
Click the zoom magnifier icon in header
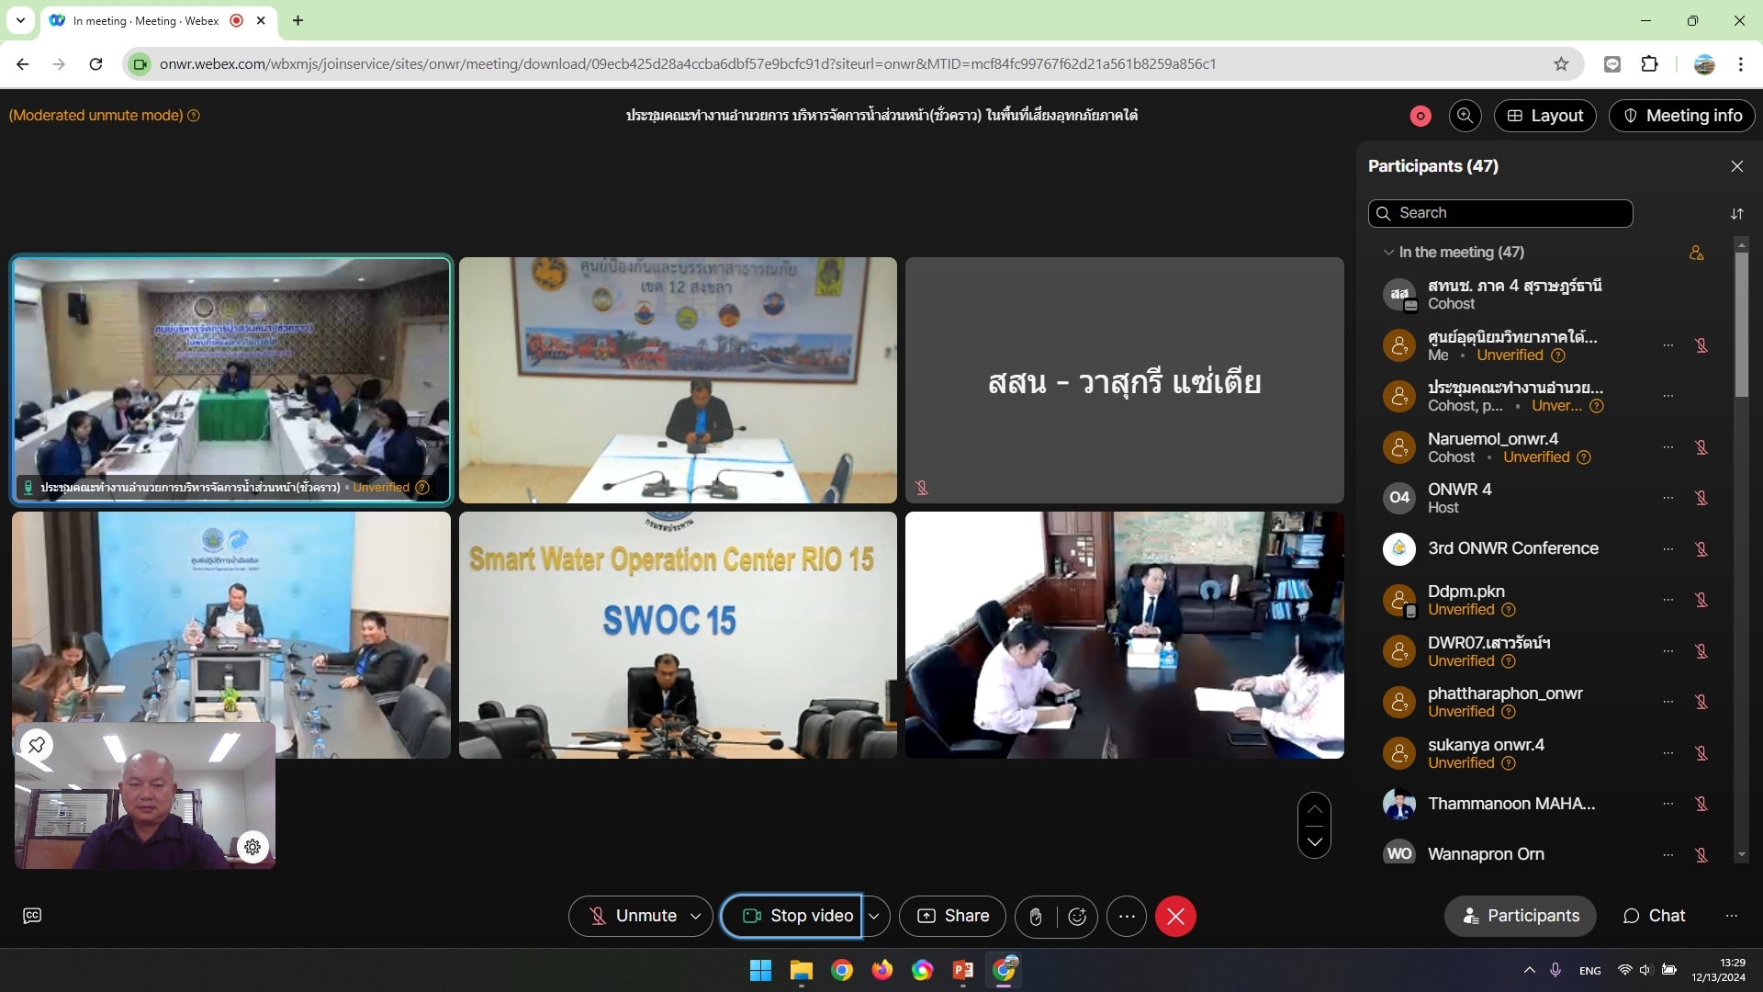[x=1465, y=116]
